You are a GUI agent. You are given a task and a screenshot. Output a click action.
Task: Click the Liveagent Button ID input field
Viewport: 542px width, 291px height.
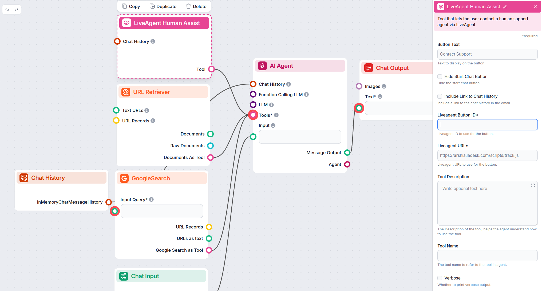click(487, 125)
